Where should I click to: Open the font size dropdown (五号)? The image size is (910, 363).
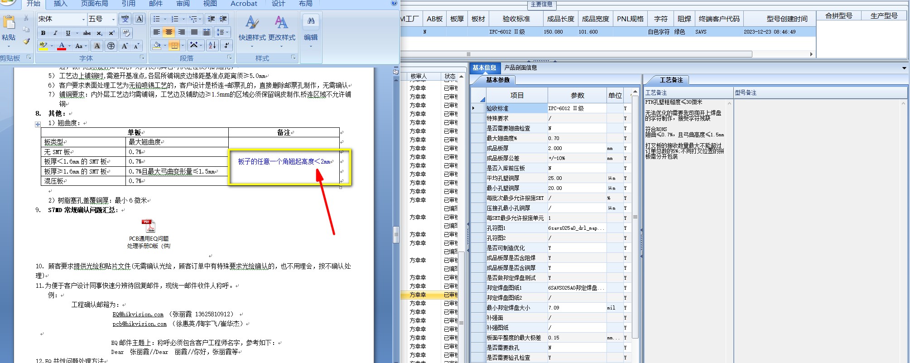click(113, 19)
